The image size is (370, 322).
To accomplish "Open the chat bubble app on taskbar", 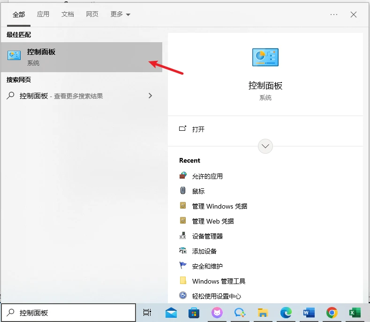I will click(240, 313).
